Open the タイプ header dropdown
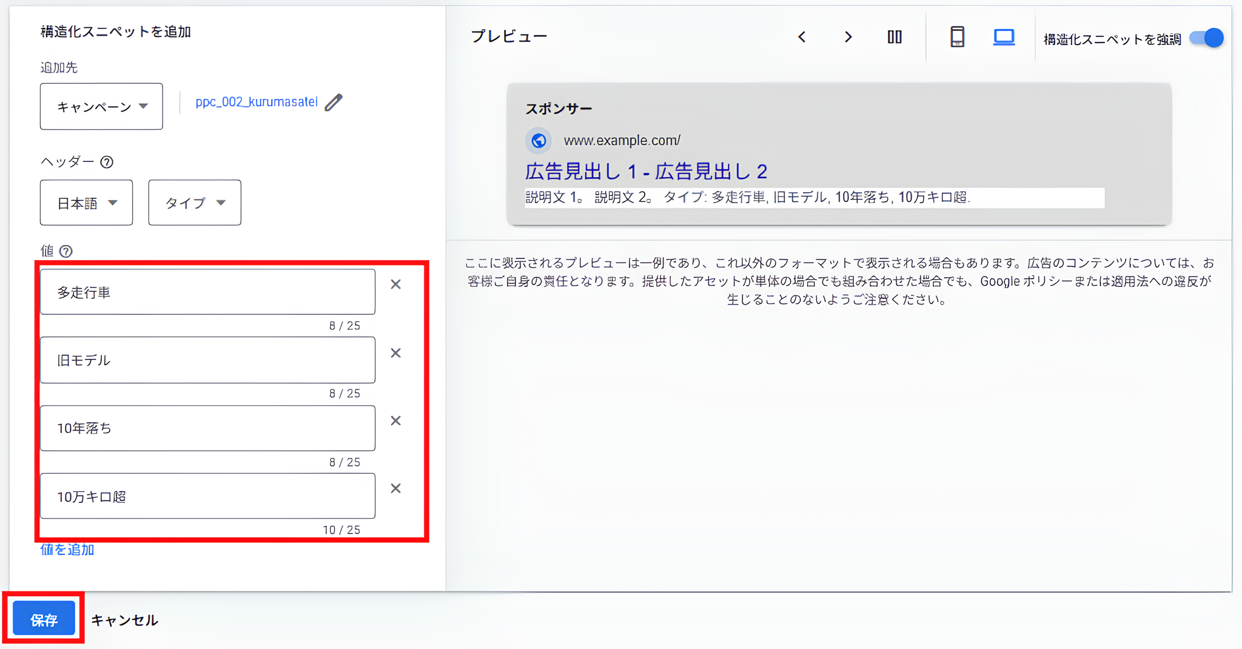1242x649 pixels. click(x=194, y=203)
